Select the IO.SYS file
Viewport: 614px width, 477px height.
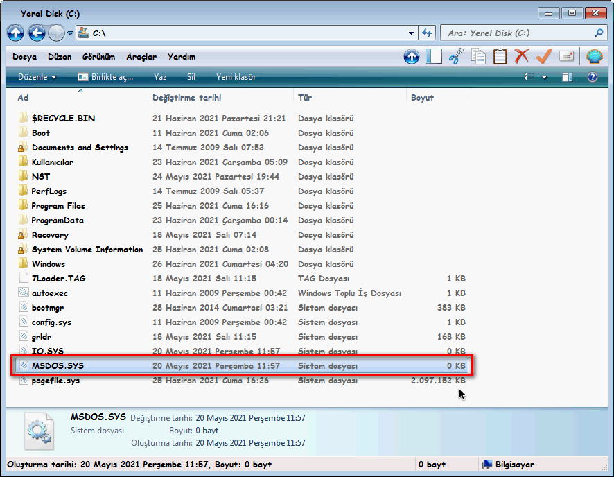48,351
